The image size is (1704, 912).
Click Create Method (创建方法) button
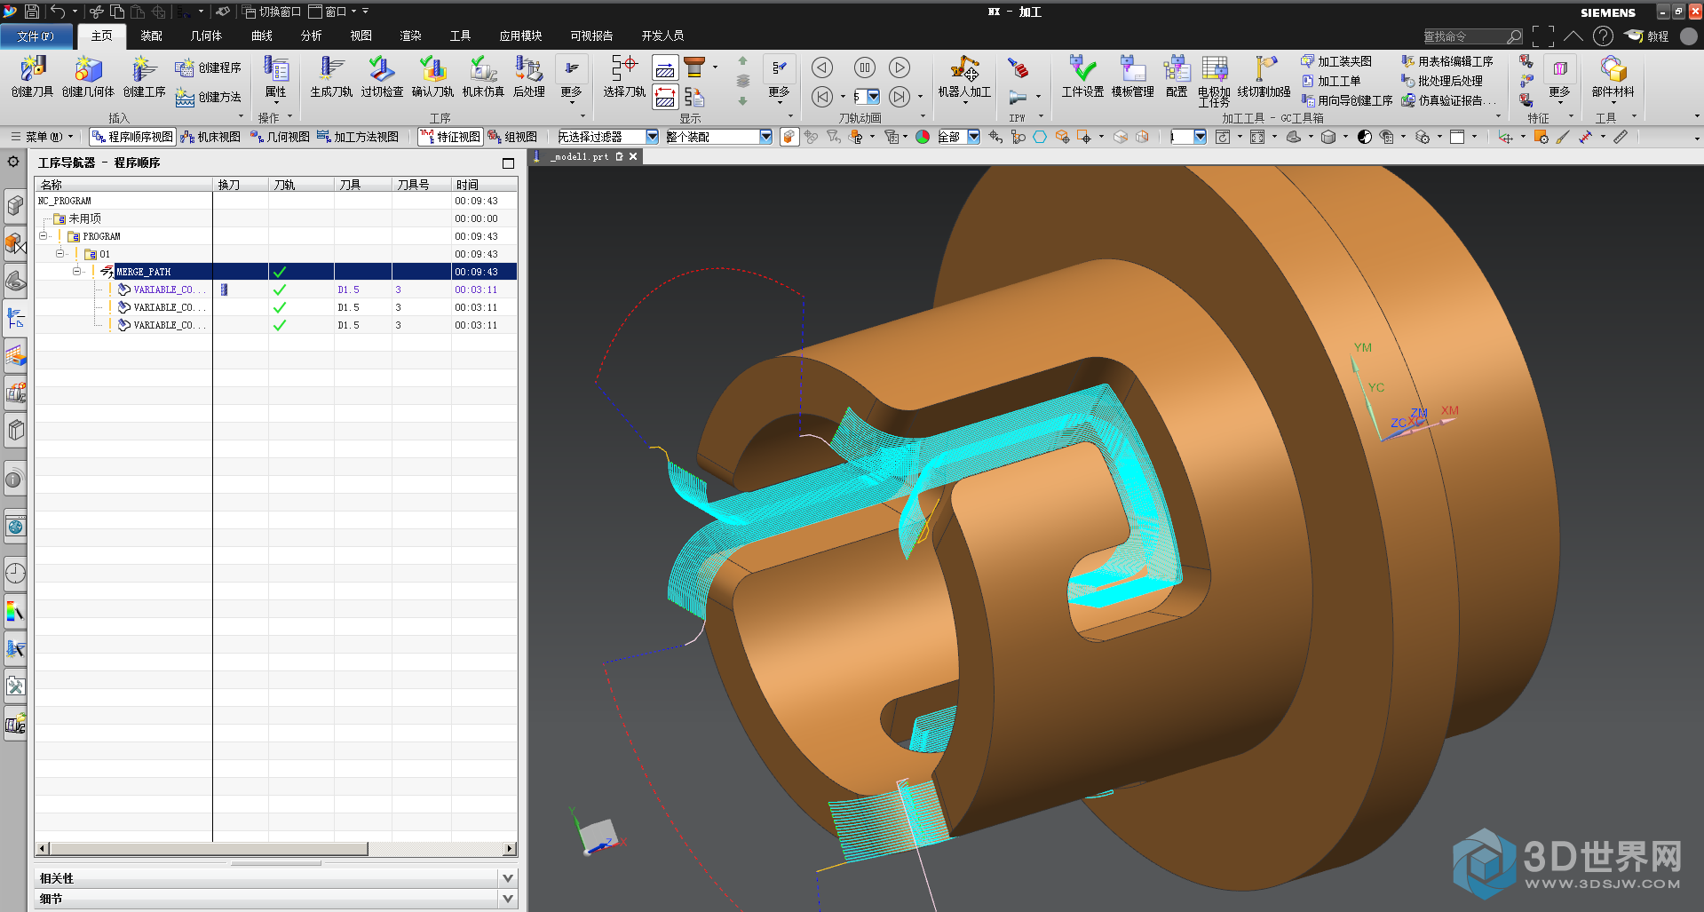click(209, 97)
